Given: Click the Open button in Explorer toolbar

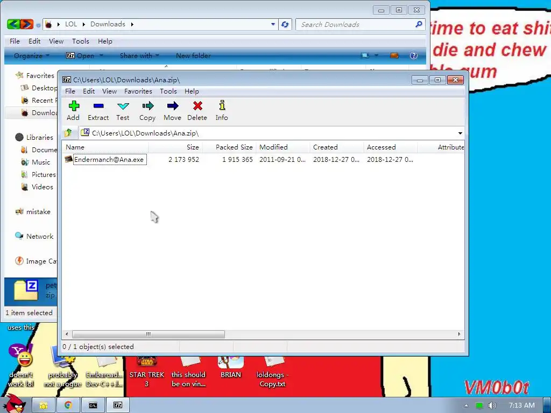Looking at the screenshot, I should pos(81,55).
